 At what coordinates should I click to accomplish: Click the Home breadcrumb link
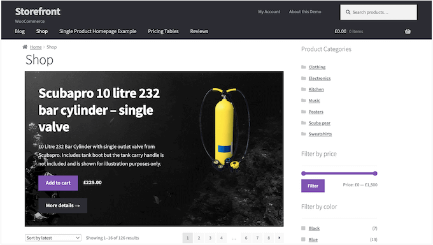coord(36,47)
